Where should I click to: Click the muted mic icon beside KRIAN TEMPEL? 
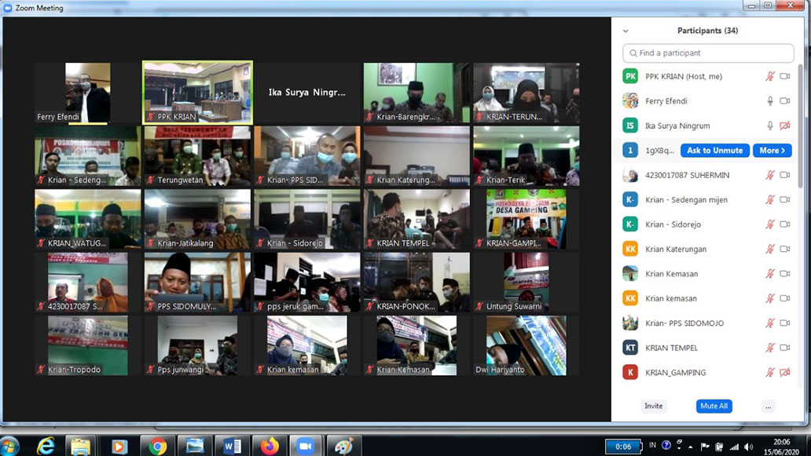point(770,348)
